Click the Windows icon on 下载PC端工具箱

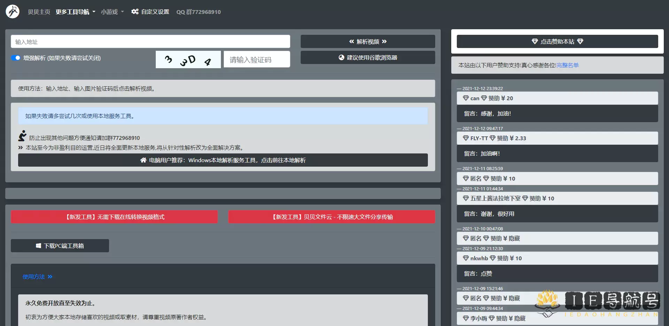[38, 245]
